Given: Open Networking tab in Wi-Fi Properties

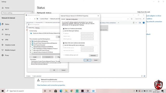Looking at the screenshot, I should pyautogui.click(x=31, y=28).
